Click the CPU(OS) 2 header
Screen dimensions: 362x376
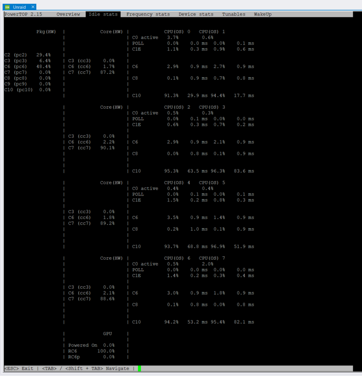click(177, 107)
